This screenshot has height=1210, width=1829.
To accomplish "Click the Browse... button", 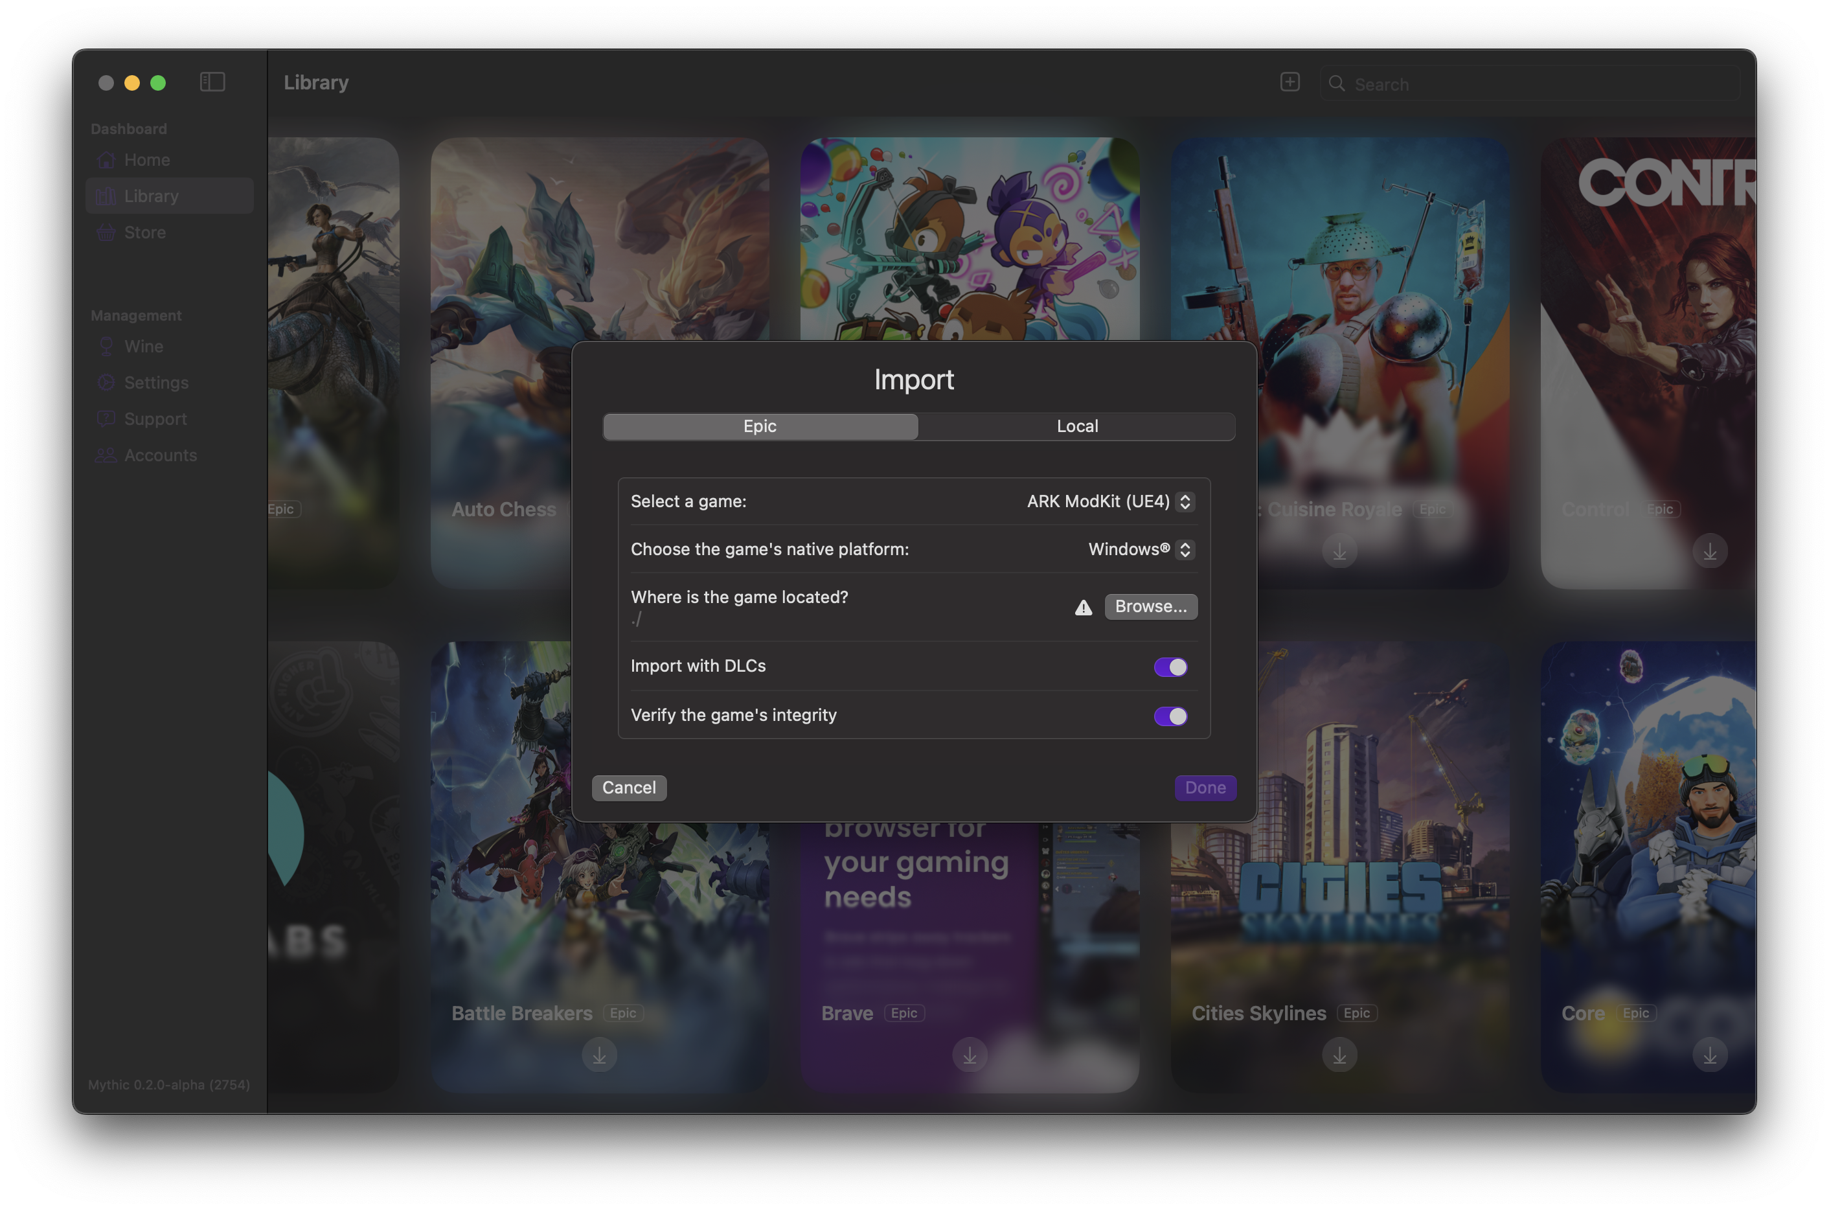I will (x=1150, y=606).
